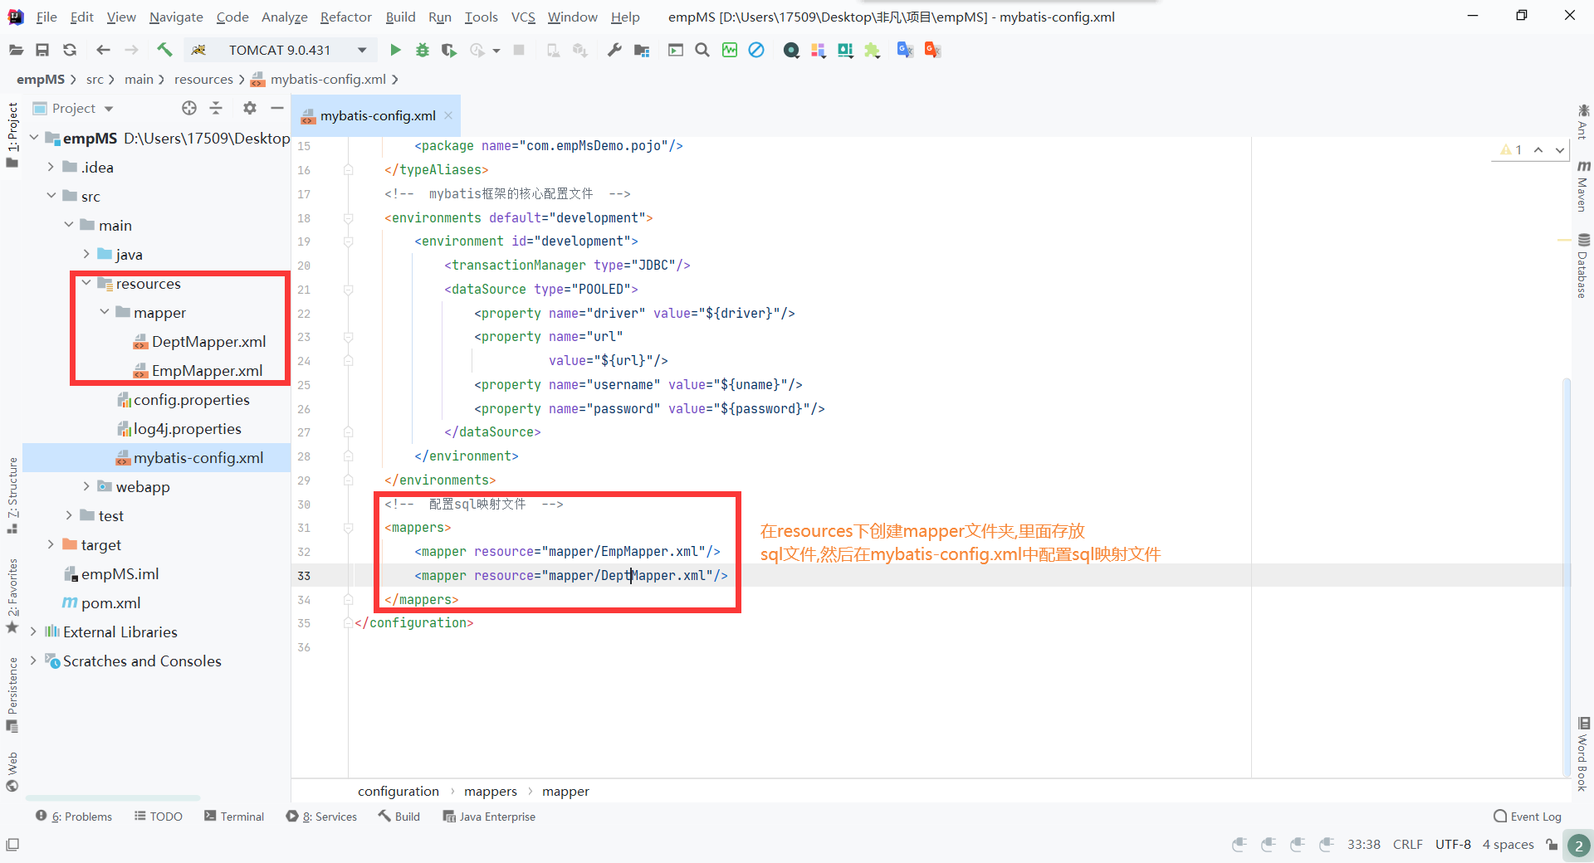Image resolution: width=1594 pixels, height=863 pixels.
Task: Open profiler run dropdown arrow
Action: [x=496, y=51]
